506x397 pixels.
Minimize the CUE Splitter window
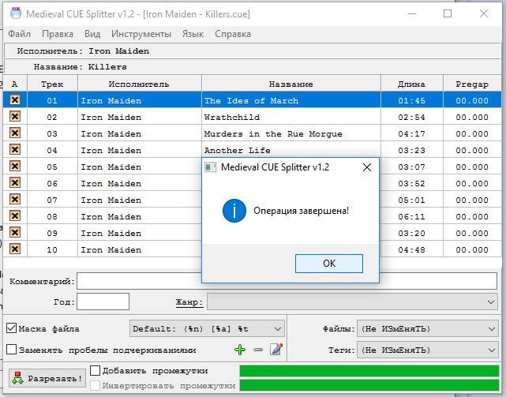(x=412, y=13)
